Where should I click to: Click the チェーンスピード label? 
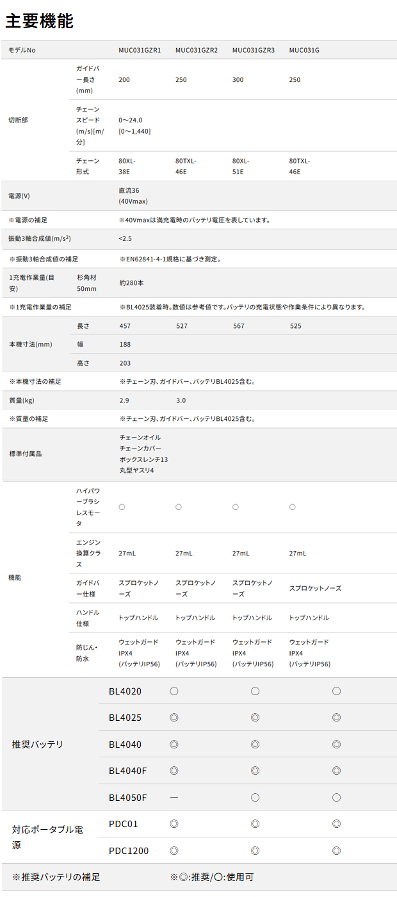[x=90, y=126]
